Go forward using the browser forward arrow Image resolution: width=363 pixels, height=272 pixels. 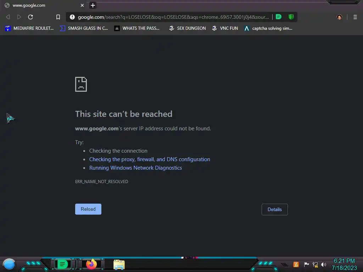click(19, 17)
